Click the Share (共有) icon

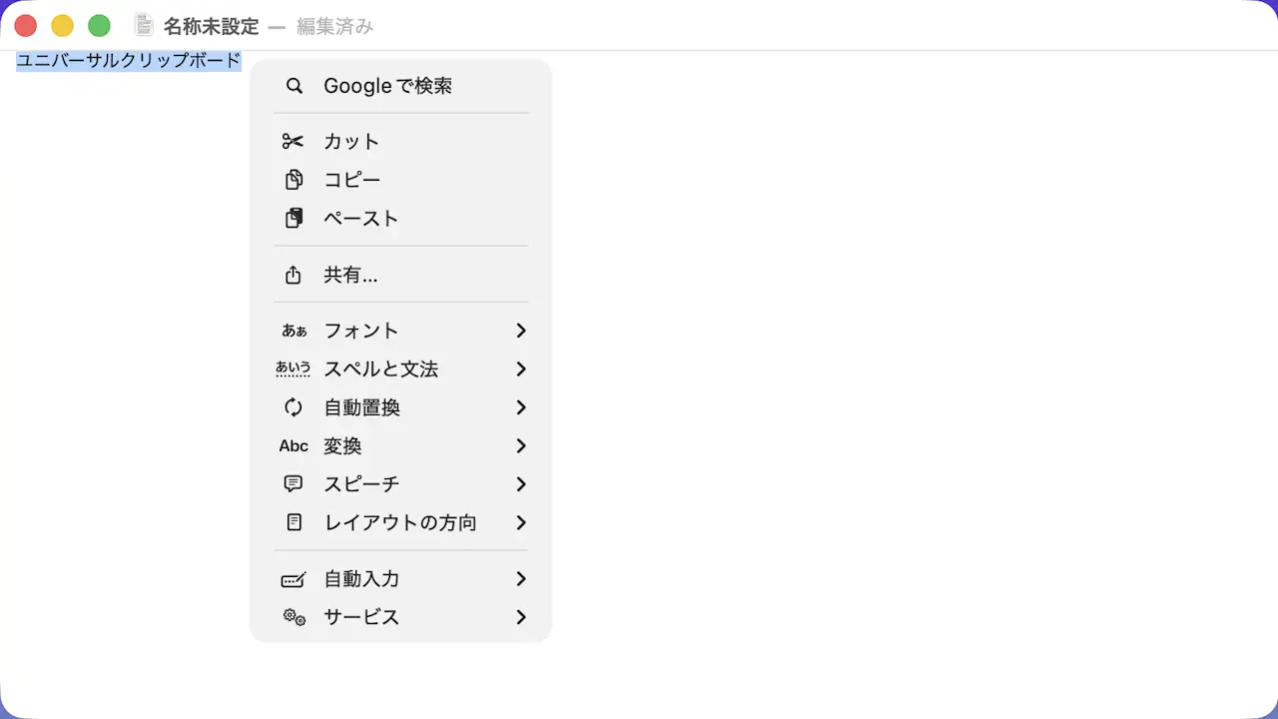click(x=293, y=275)
